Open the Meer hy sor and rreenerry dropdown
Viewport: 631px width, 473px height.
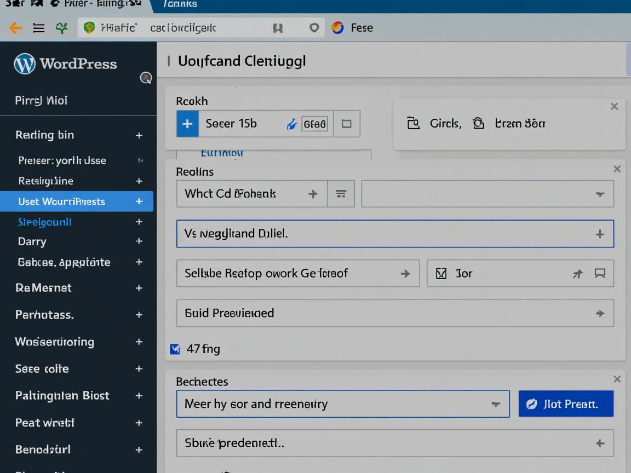[342, 405]
